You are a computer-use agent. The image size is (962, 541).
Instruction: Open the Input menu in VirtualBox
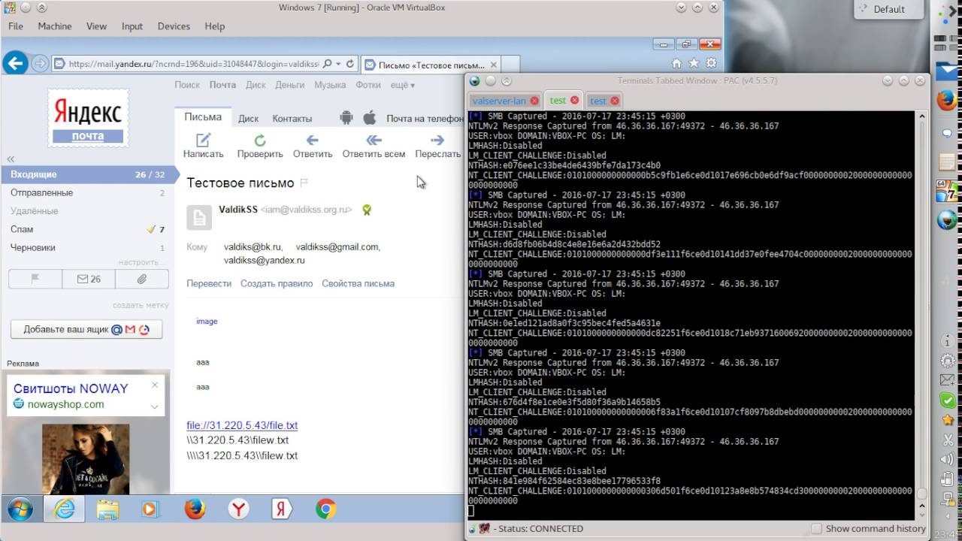coord(132,26)
